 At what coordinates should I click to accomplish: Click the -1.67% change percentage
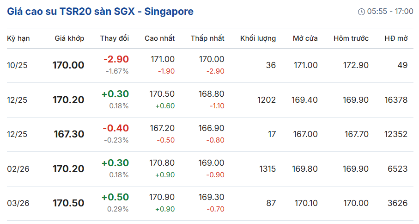(x=117, y=71)
